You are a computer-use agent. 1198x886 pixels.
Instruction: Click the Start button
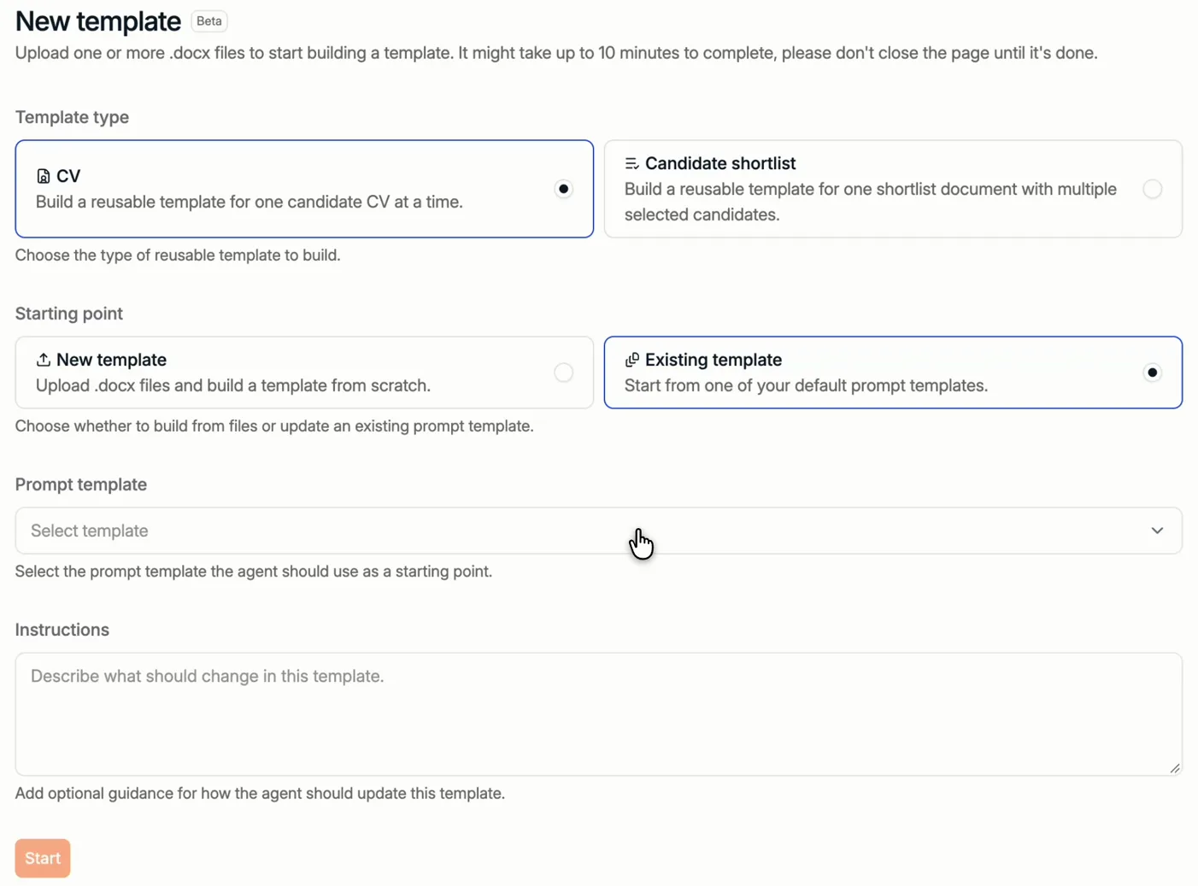[43, 858]
